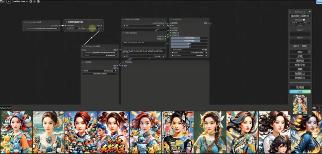Screen dimensions: 322x154
Task: Collapse the IPAdapter_ID loader node via title dot
Action: point(83,46)
